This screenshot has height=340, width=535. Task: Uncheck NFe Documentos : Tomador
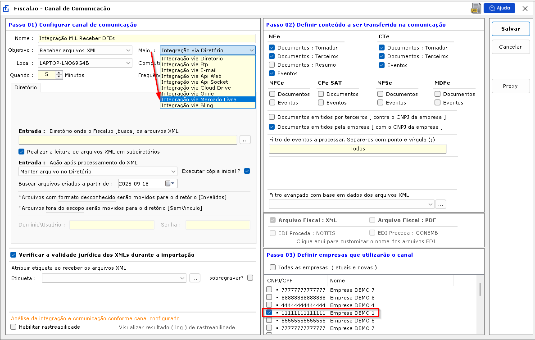(x=272, y=48)
